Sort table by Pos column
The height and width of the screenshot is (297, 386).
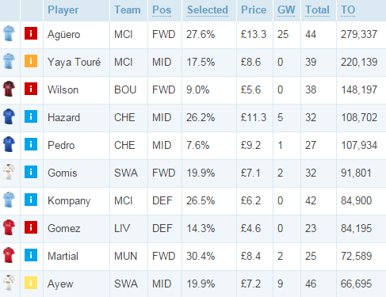point(162,10)
